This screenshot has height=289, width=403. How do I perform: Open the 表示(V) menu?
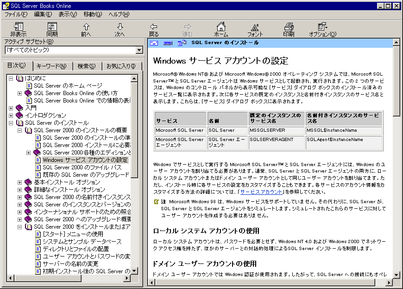68,14
